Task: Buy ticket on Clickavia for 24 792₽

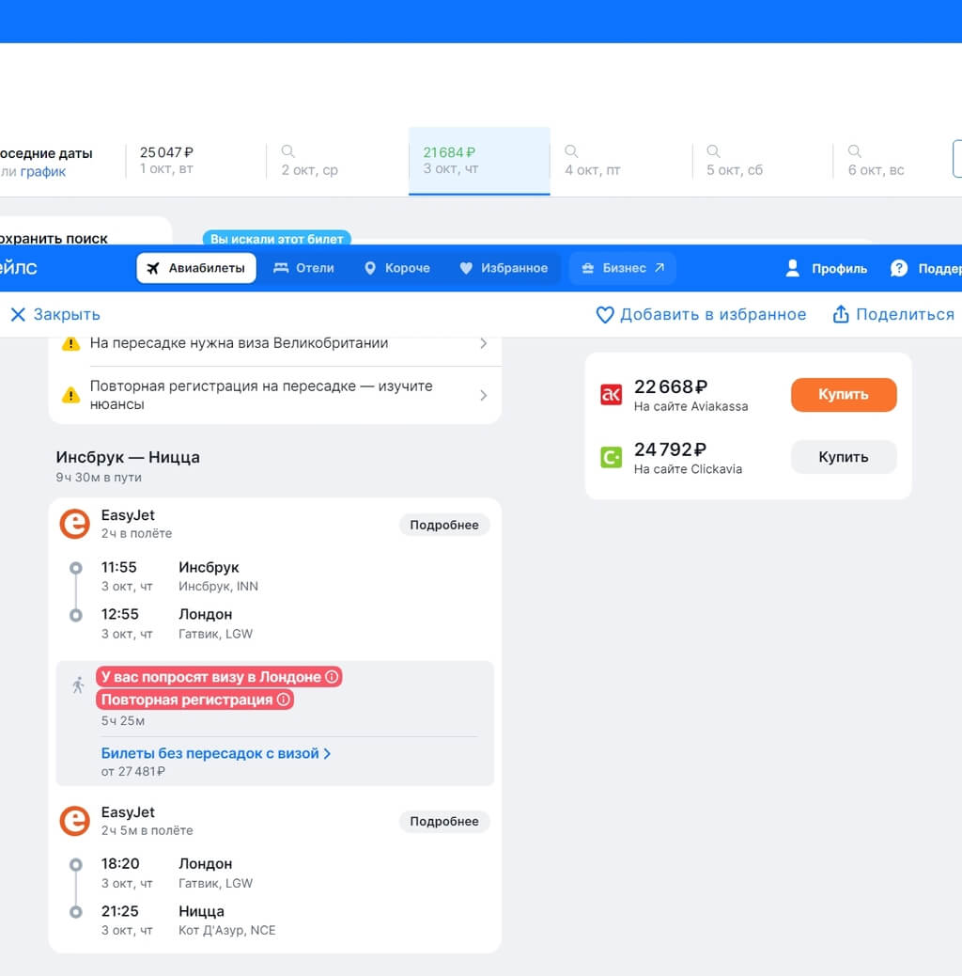Action: (844, 457)
